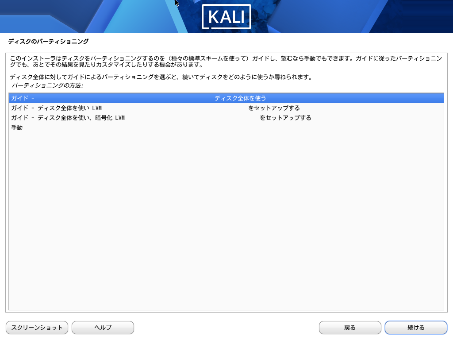
Task: Select ガイド - ディスク全体を使う option
Action: [226, 98]
